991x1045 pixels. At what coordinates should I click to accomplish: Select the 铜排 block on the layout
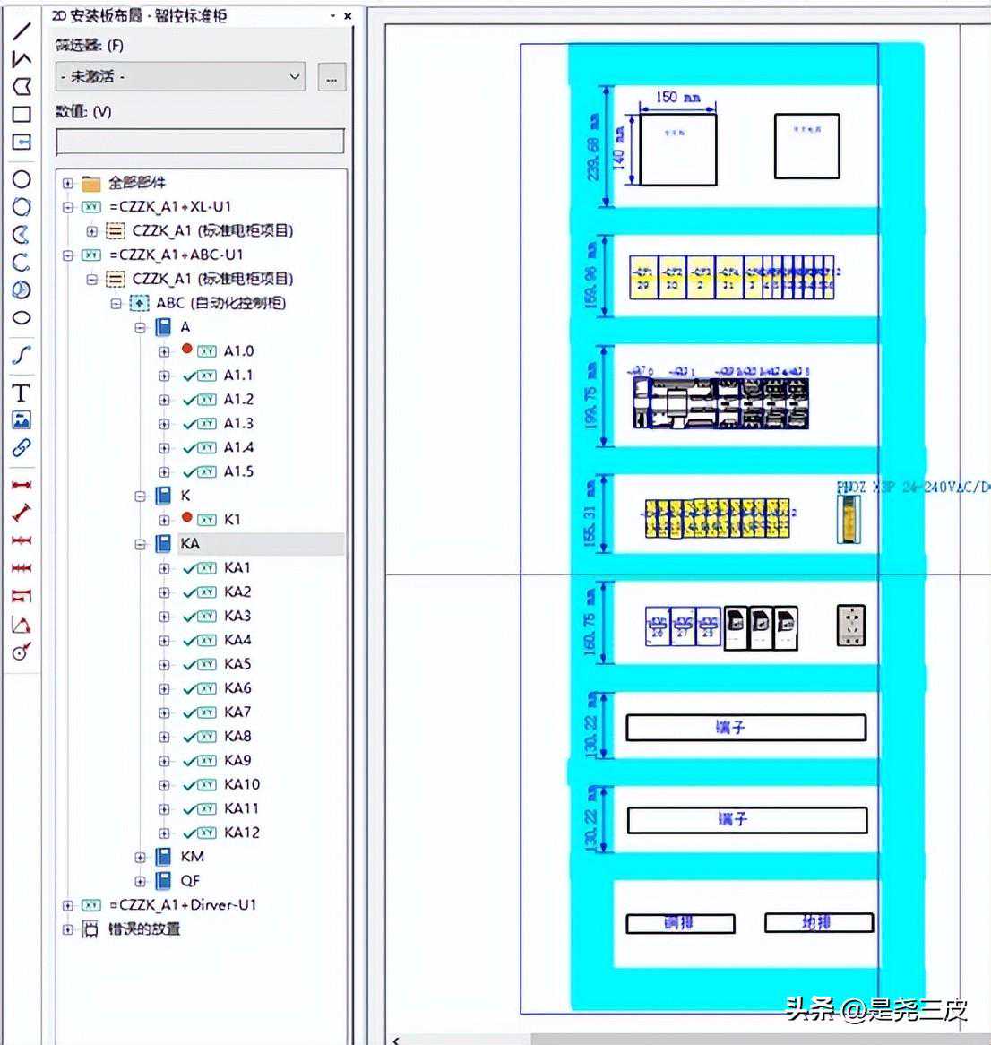pyautogui.click(x=680, y=923)
